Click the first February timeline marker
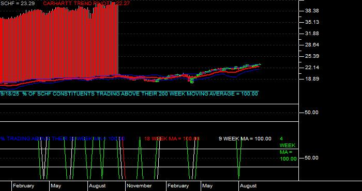Viewport: 362px width, 191px height. click(24, 186)
